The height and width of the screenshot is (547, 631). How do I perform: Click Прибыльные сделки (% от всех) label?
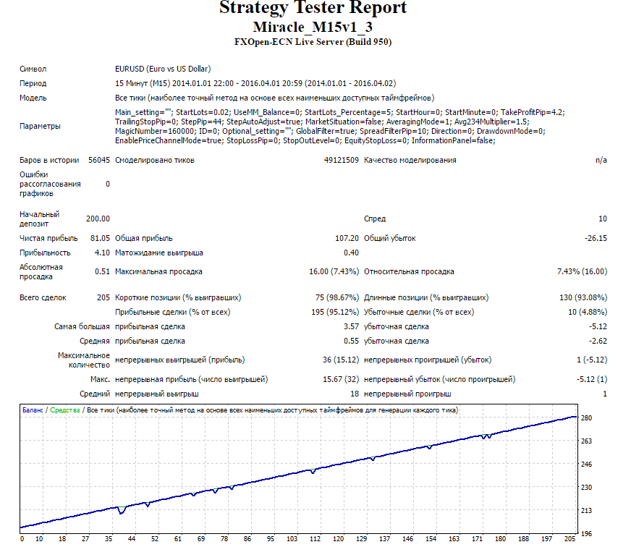pyautogui.click(x=173, y=313)
